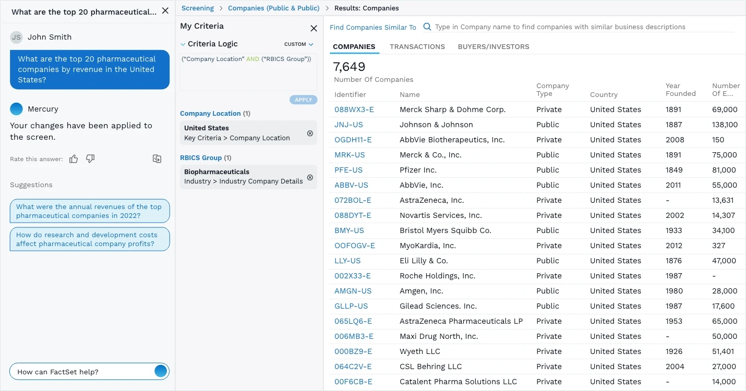
Task: Close the My Criteria panel
Action: [314, 28]
